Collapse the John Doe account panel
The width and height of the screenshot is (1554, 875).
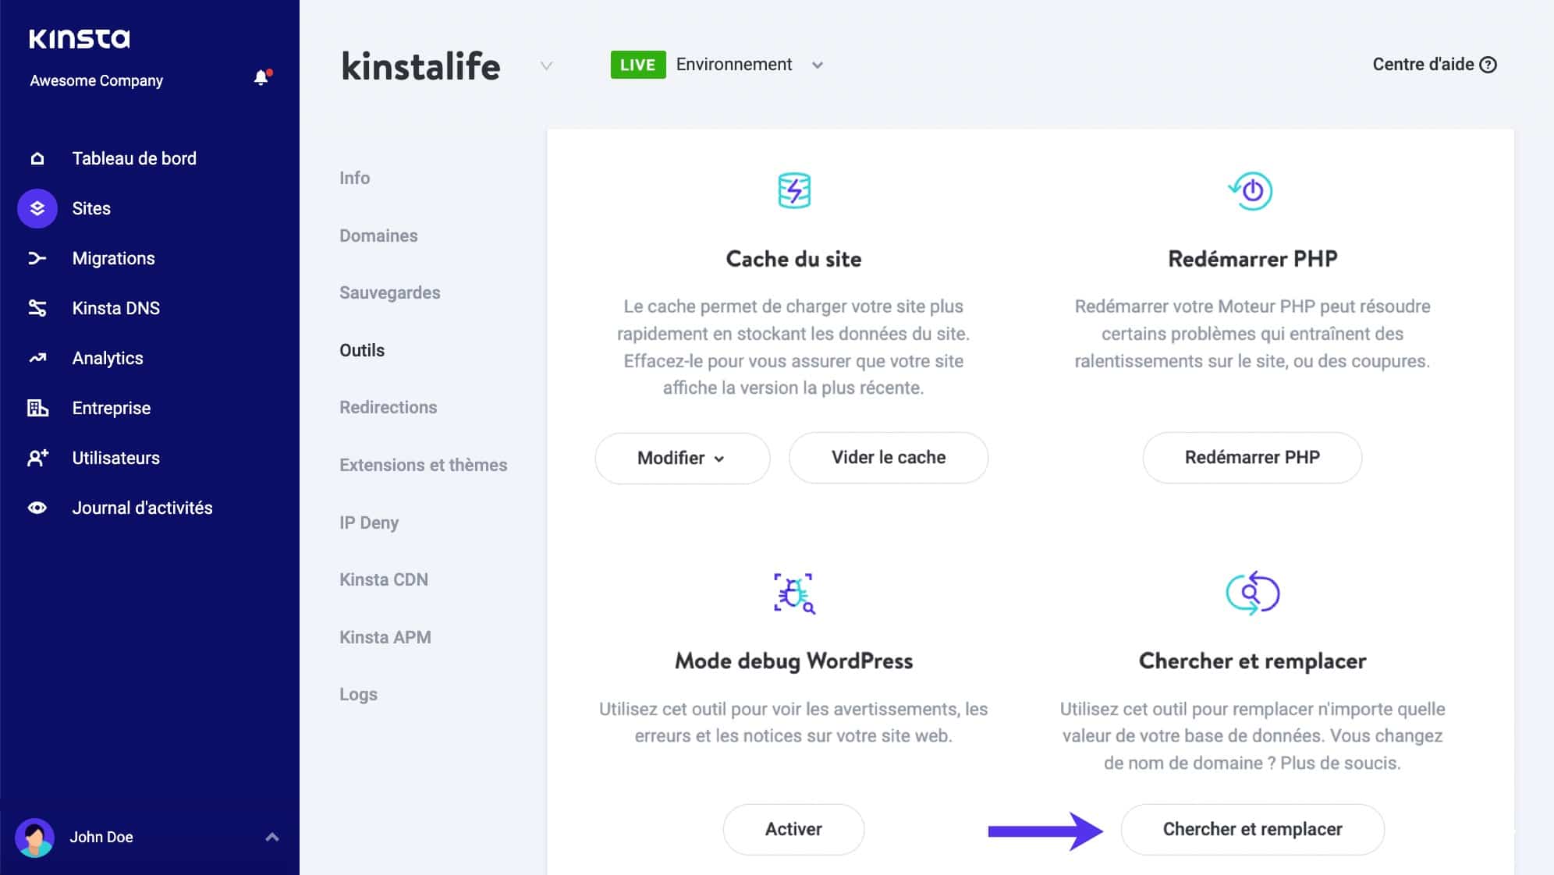pos(272,837)
